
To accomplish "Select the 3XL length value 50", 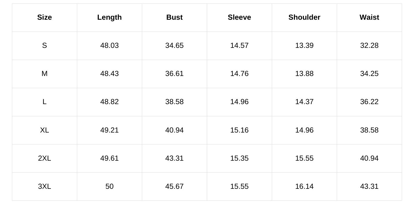I will tap(109, 186).
